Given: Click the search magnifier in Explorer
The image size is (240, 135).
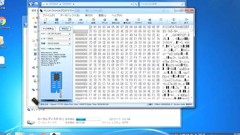Looking at the screenshot, I should point(183,4).
